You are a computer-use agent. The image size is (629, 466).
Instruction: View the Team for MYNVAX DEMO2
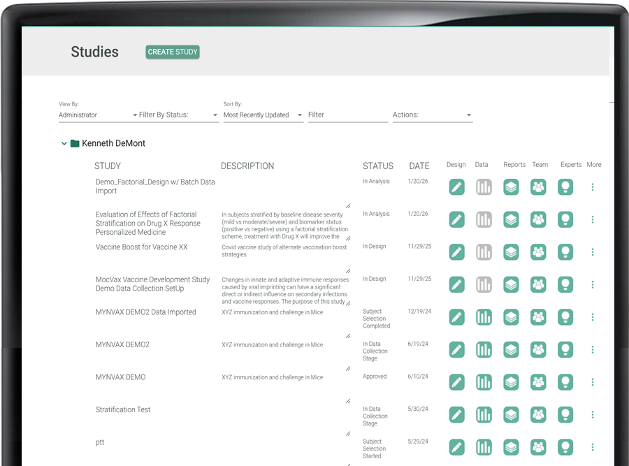pos(538,349)
